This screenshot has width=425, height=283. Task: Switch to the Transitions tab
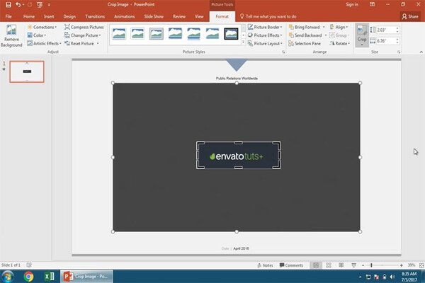pos(95,16)
